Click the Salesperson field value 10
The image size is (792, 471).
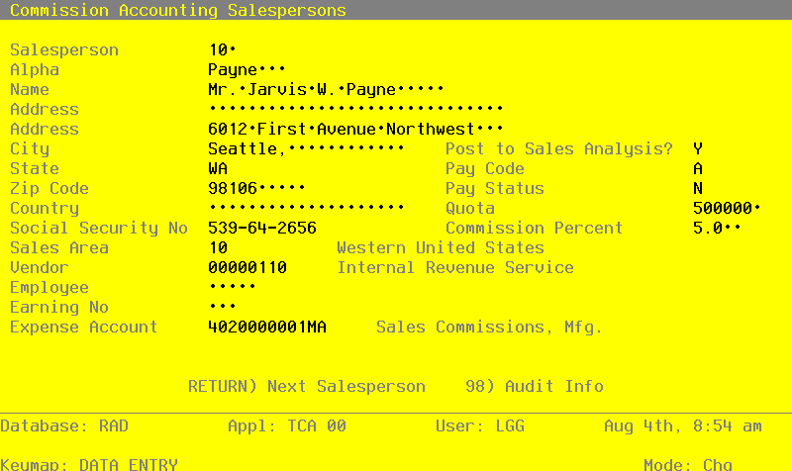point(222,50)
